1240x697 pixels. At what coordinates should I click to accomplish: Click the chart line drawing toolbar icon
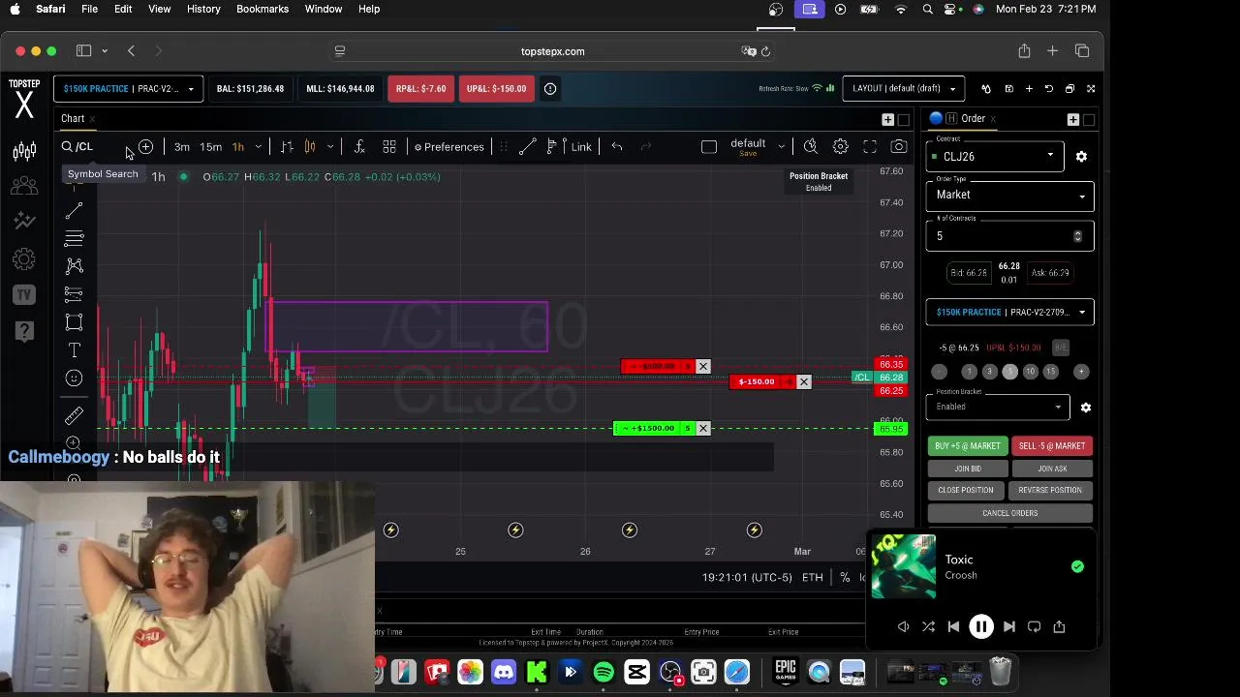click(x=527, y=147)
